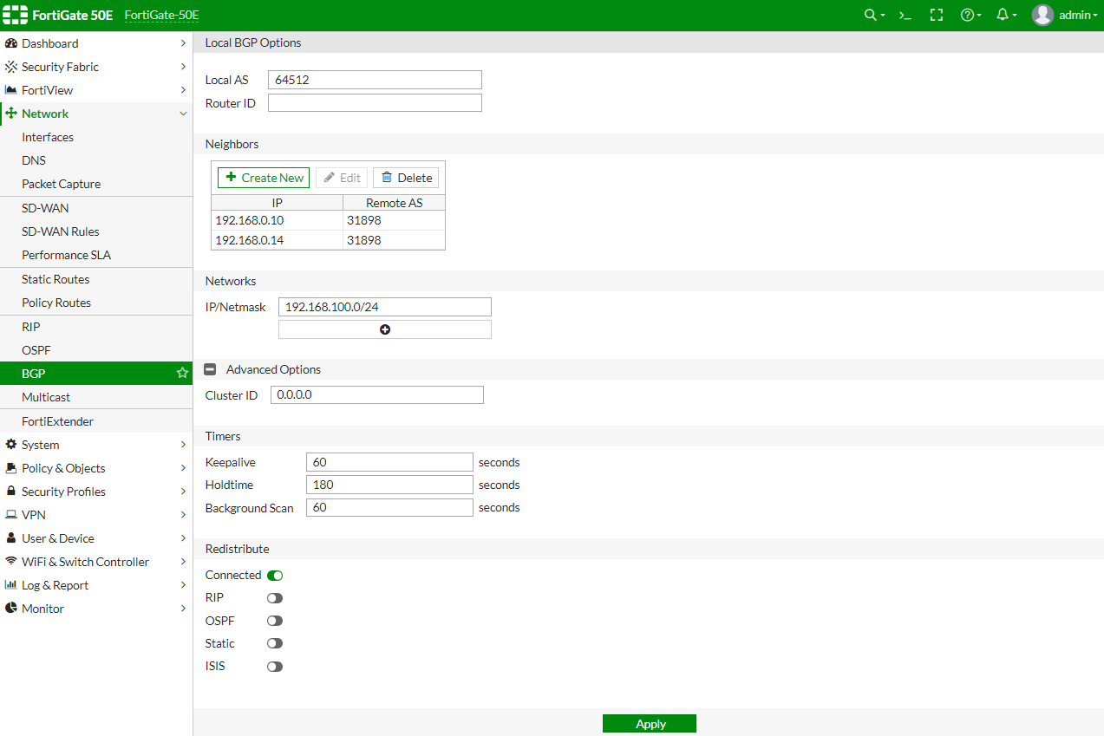The image size is (1104, 736).
Task: Add another network using the plus icon
Action: click(384, 329)
